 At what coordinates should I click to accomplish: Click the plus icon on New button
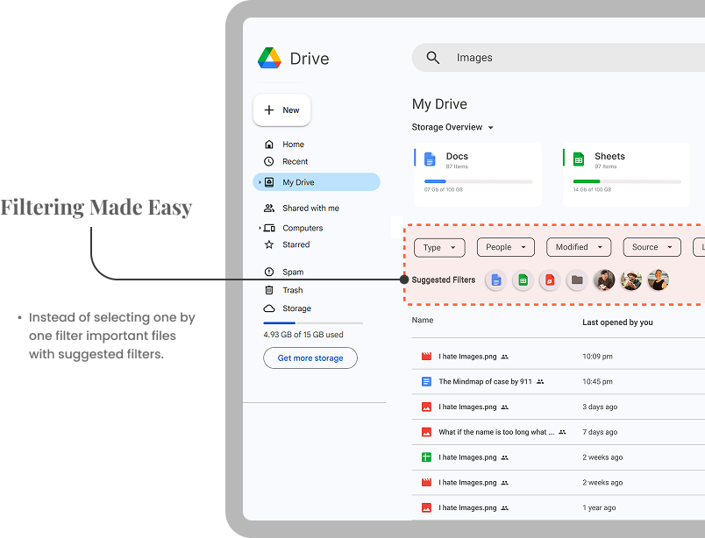(x=269, y=110)
